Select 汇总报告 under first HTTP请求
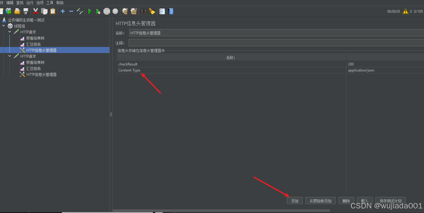Image resolution: width=424 pixels, height=213 pixels. (33, 44)
